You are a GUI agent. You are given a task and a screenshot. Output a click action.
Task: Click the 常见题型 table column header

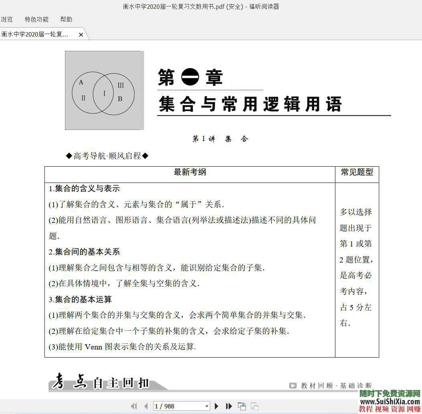(356, 172)
